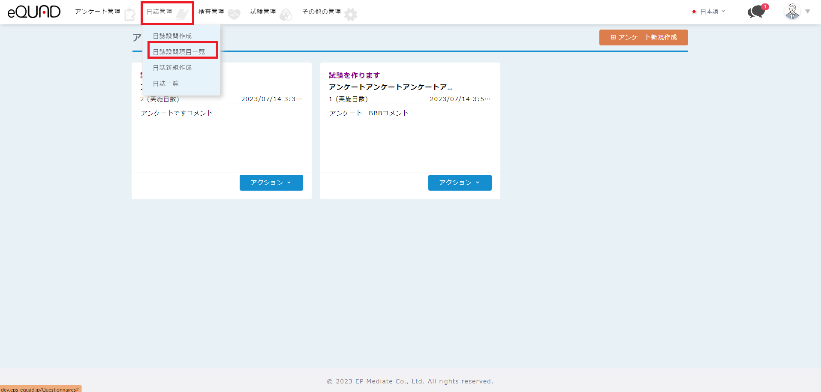Click the gear icon beside その他の管理
The height and width of the screenshot is (392, 821).
351,15
